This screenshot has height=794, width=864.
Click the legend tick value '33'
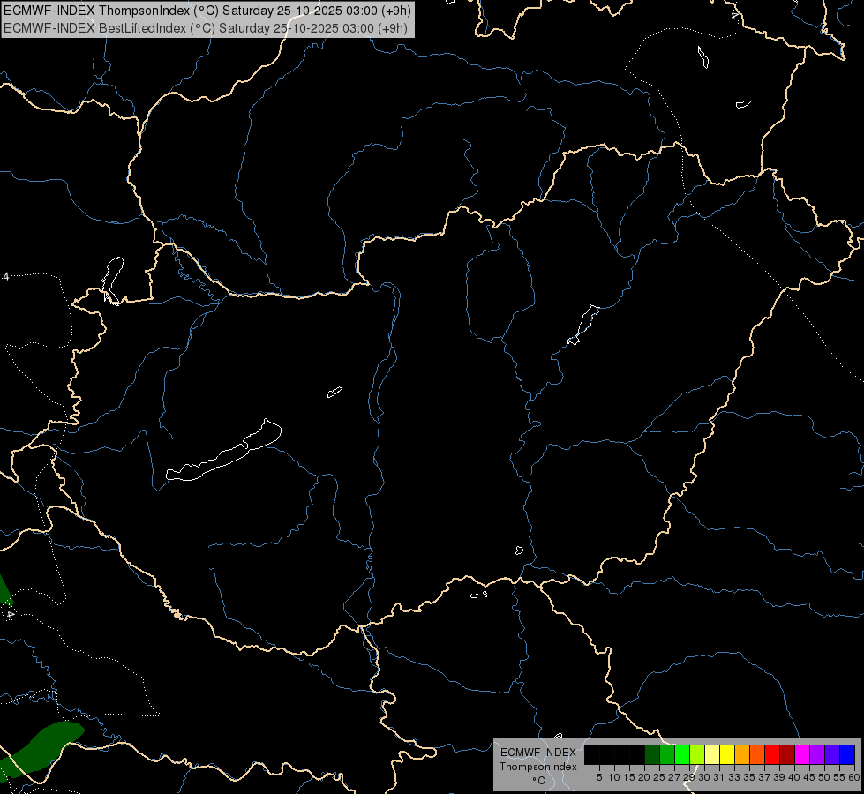[734, 777]
